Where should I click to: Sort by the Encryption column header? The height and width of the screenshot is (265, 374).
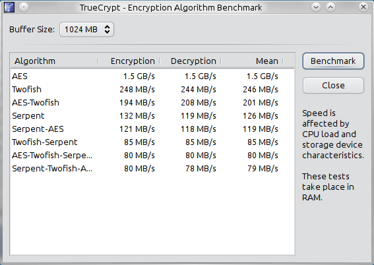(x=129, y=61)
